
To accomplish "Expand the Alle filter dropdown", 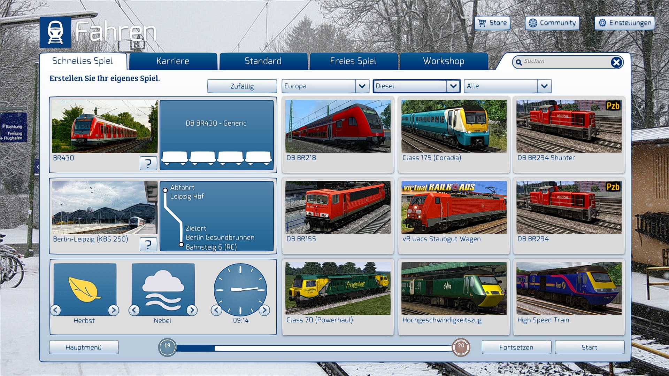I will point(544,86).
